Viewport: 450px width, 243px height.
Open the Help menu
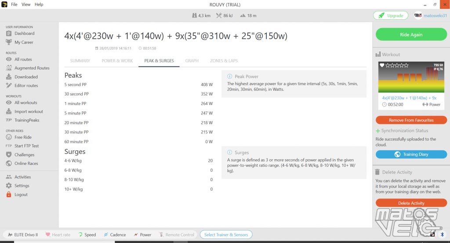coord(39,4)
